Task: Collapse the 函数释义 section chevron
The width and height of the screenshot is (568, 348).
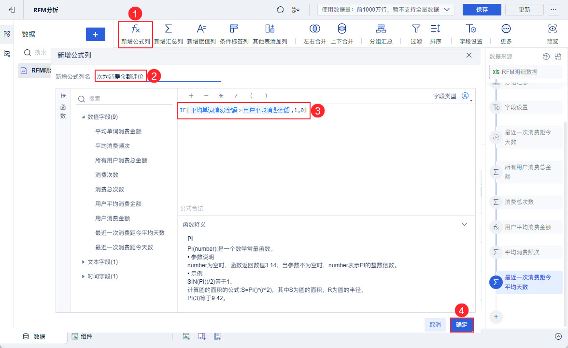Action: coord(464,224)
